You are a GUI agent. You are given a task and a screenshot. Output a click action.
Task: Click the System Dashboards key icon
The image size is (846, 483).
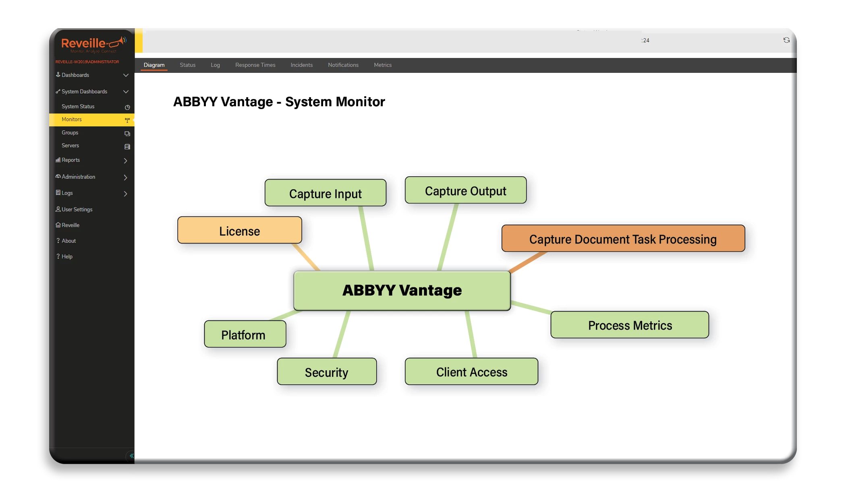pos(58,91)
